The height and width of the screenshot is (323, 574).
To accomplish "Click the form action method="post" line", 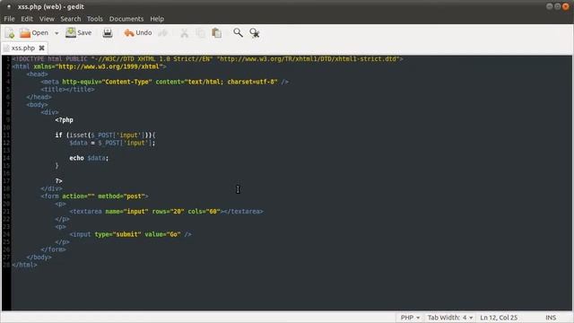I will (94, 196).
